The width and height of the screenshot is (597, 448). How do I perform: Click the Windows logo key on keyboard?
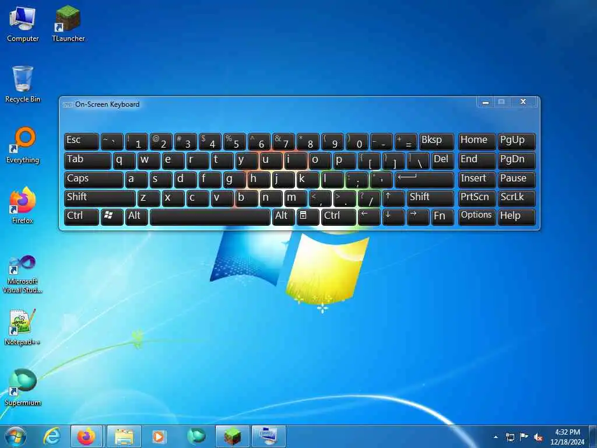click(x=112, y=217)
